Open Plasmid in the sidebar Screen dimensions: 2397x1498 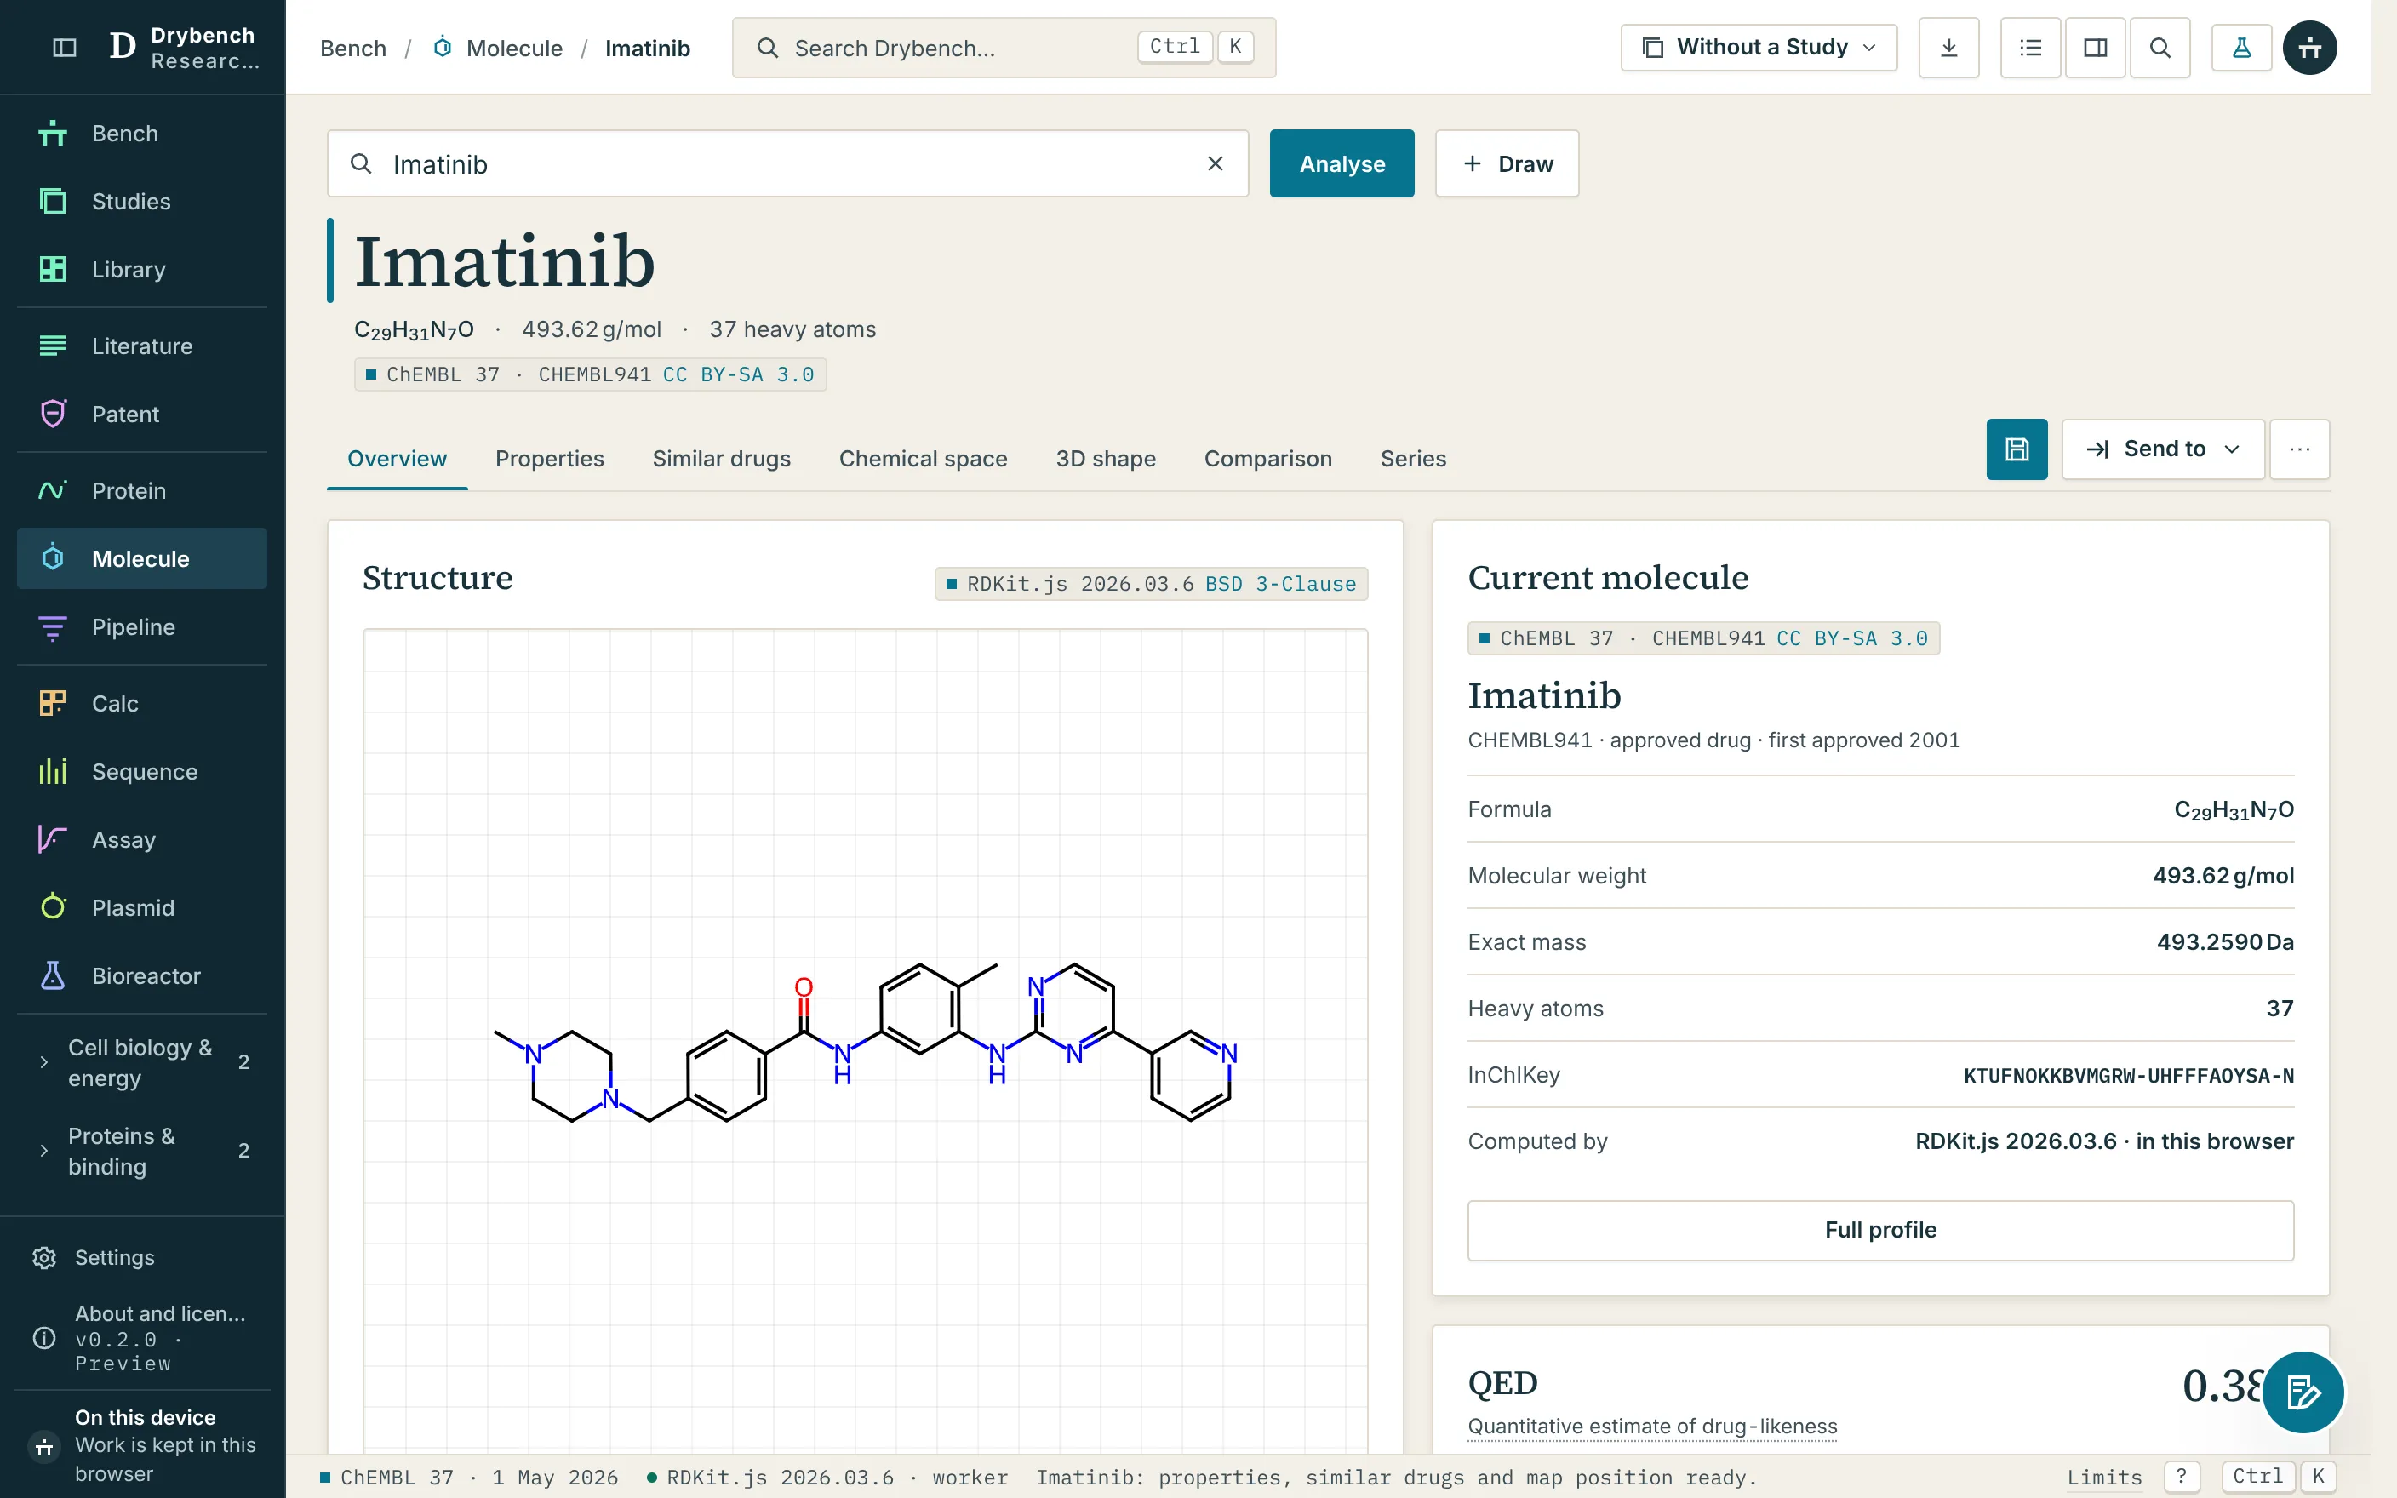(x=141, y=907)
